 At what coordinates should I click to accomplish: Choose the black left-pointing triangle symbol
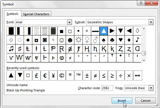129,31
